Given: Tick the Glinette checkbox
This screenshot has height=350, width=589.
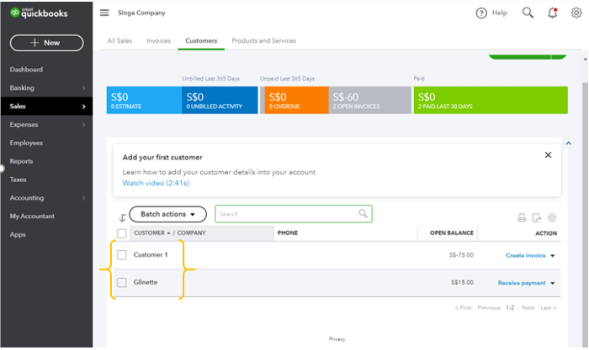Looking at the screenshot, I should pos(122,282).
